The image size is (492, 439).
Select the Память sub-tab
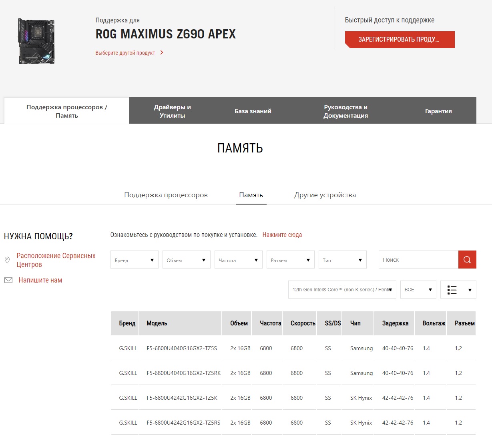(x=251, y=195)
